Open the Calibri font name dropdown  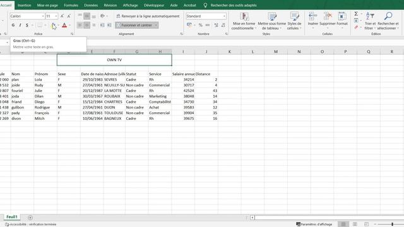point(43,16)
